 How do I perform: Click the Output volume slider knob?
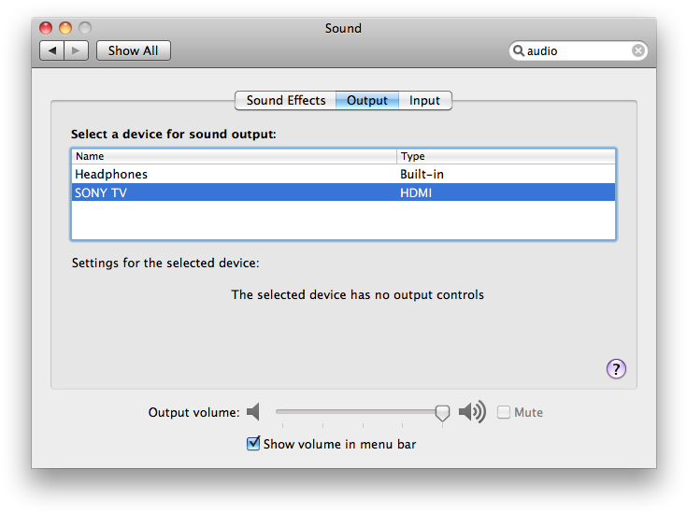pyautogui.click(x=442, y=413)
